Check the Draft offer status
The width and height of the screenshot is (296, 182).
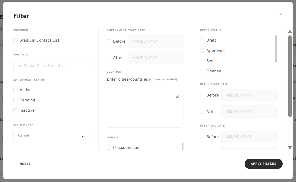[202, 40]
